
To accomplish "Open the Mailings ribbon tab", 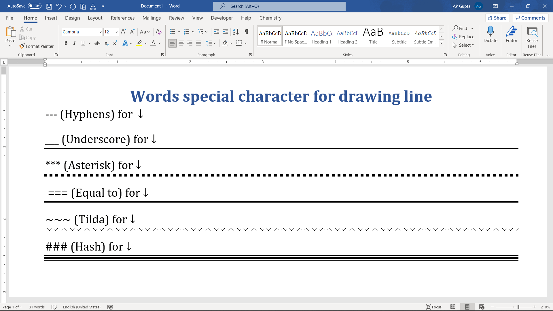I will coord(151,18).
